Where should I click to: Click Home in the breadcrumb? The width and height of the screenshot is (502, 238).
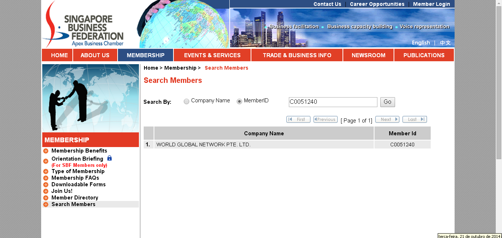click(151, 68)
